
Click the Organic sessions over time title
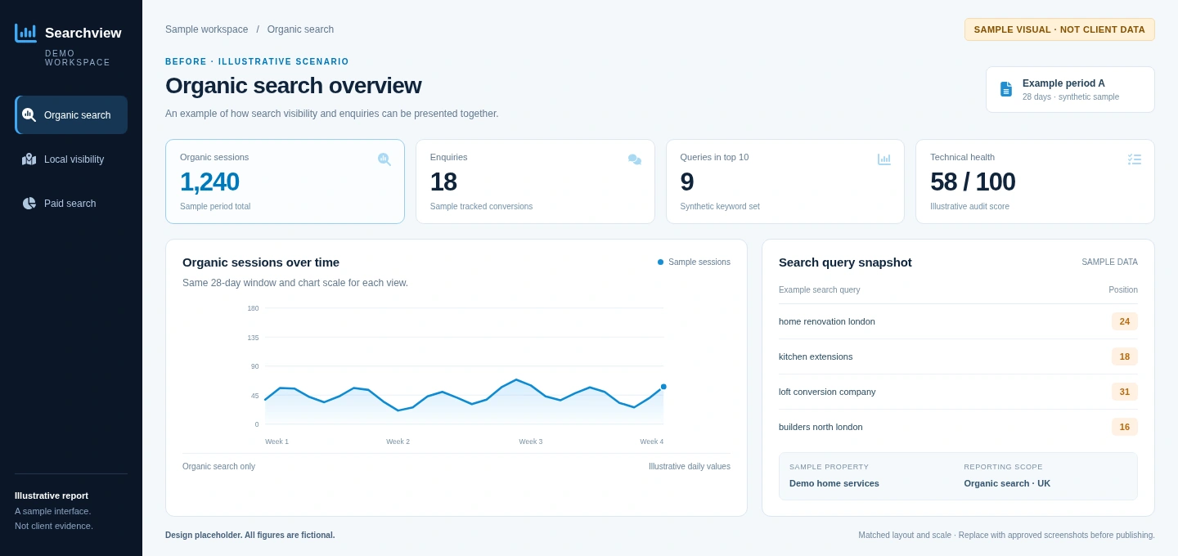pos(261,262)
